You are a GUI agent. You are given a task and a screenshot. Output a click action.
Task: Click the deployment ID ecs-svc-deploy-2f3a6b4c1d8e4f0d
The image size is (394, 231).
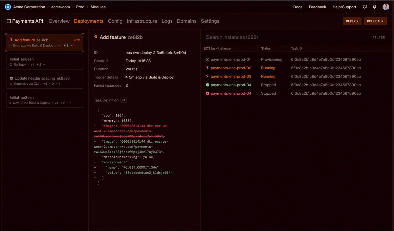coord(156,53)
